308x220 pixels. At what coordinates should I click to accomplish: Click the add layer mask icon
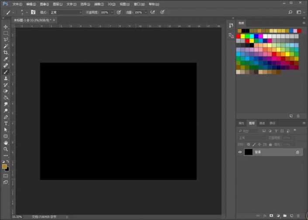coord(271,215)
